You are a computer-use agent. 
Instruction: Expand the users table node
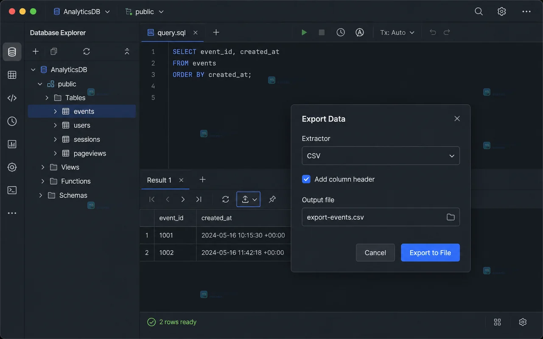point(55,125)
